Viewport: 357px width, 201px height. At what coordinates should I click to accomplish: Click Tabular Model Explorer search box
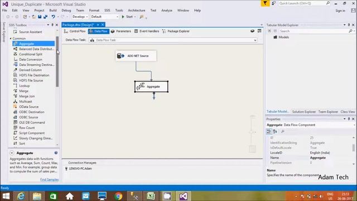tap(314, 31)
